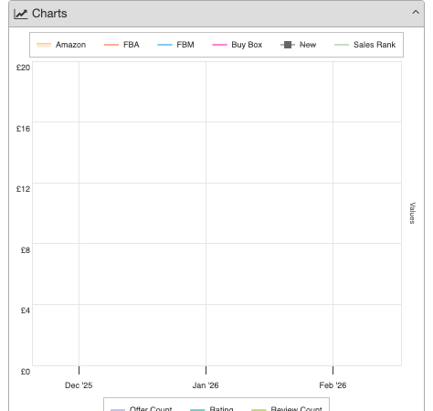This screenshot has height=411, width=433.
Task: Click the orange Amazon legend swatch
Action: (x=44, y=45)
